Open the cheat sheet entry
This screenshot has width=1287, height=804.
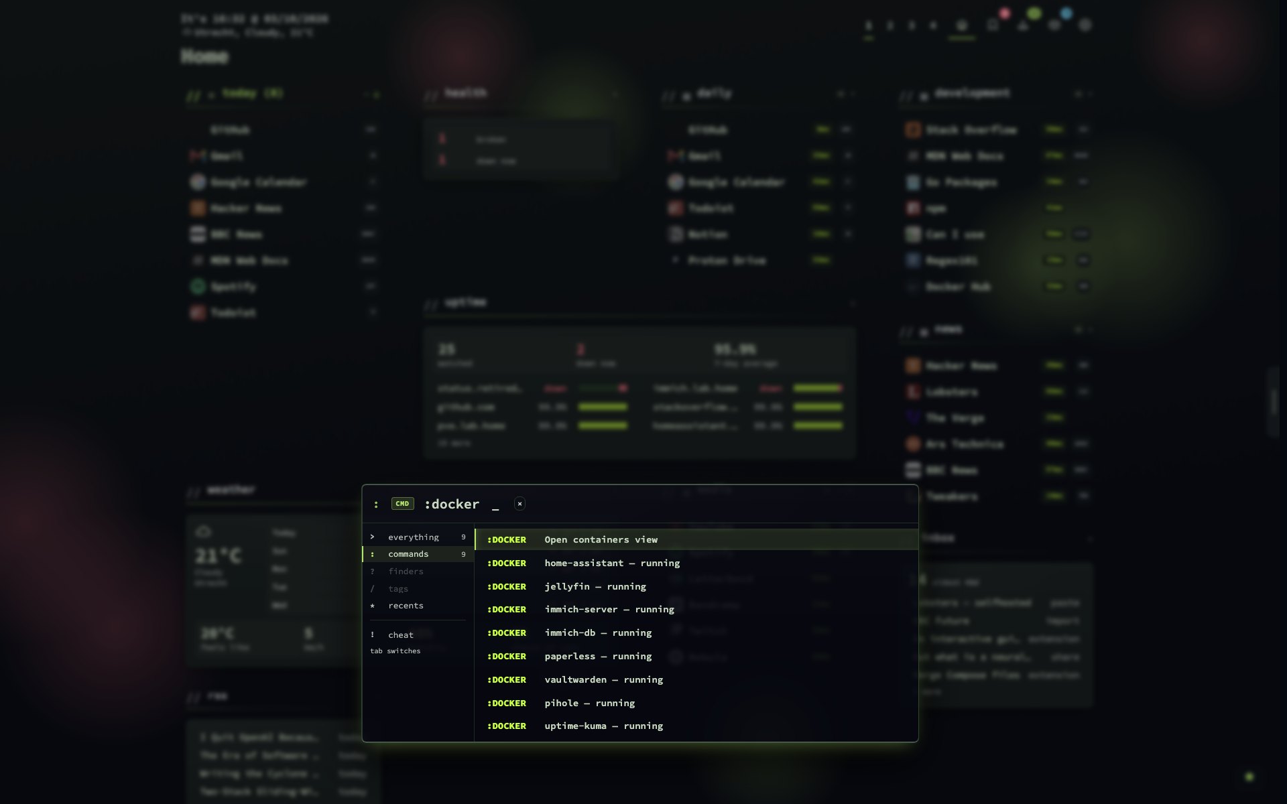pos(418,635)
